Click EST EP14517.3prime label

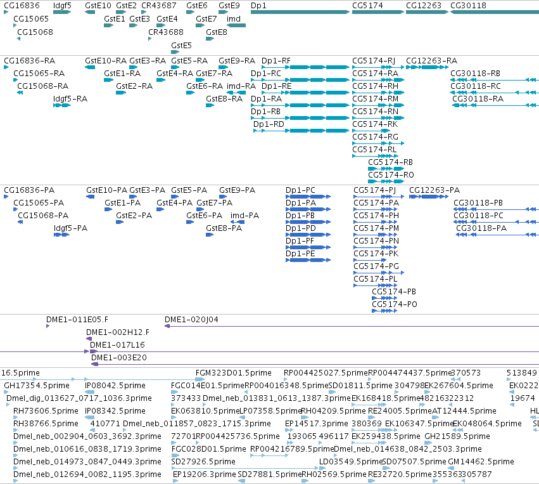(316, 424)
